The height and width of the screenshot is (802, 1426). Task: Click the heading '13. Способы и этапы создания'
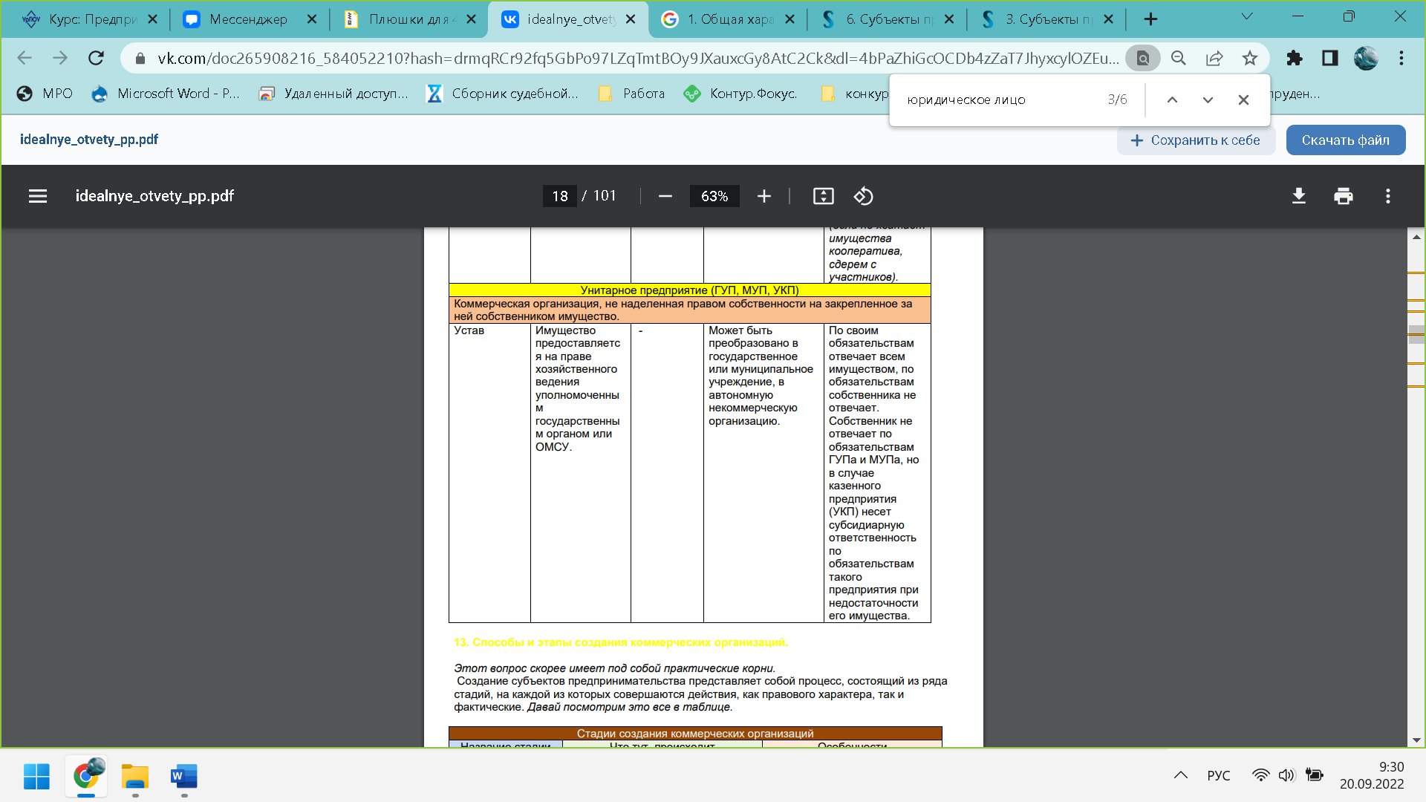[621, 642]
